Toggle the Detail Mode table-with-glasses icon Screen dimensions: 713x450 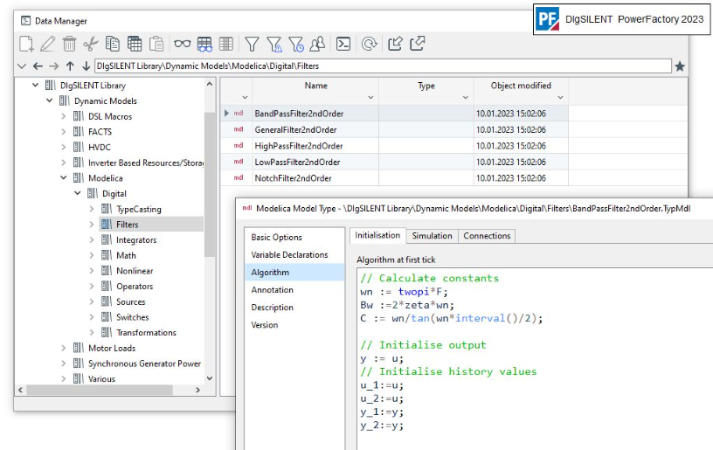click(x=204, y=44)
